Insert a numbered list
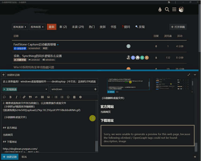This screenshot has width=201, height=161. (x=62, y=97)
